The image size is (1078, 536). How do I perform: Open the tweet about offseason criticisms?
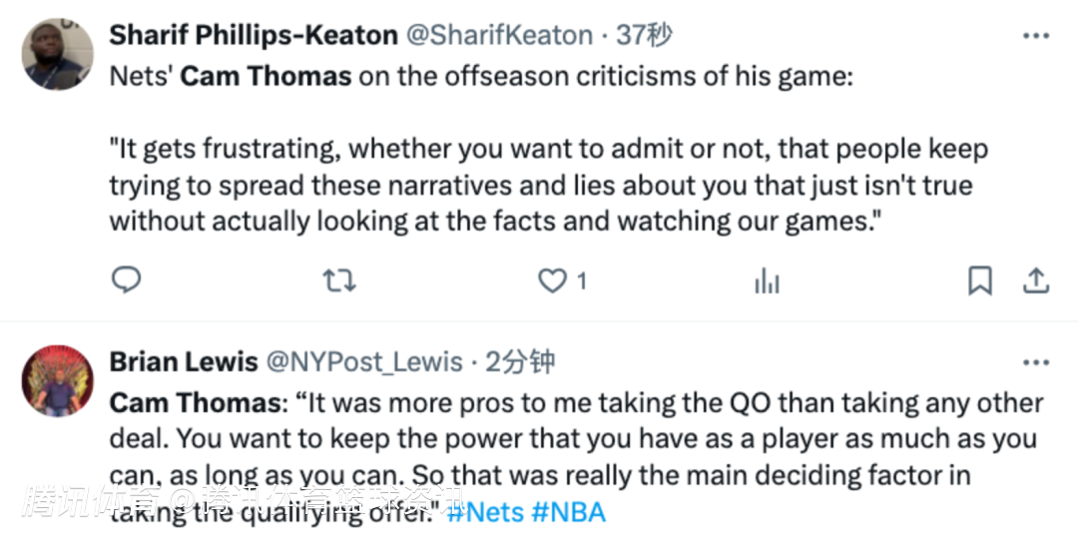click(549, 185)
